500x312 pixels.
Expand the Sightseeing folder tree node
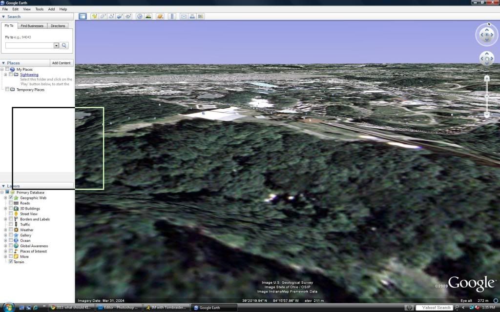point(5,75)
